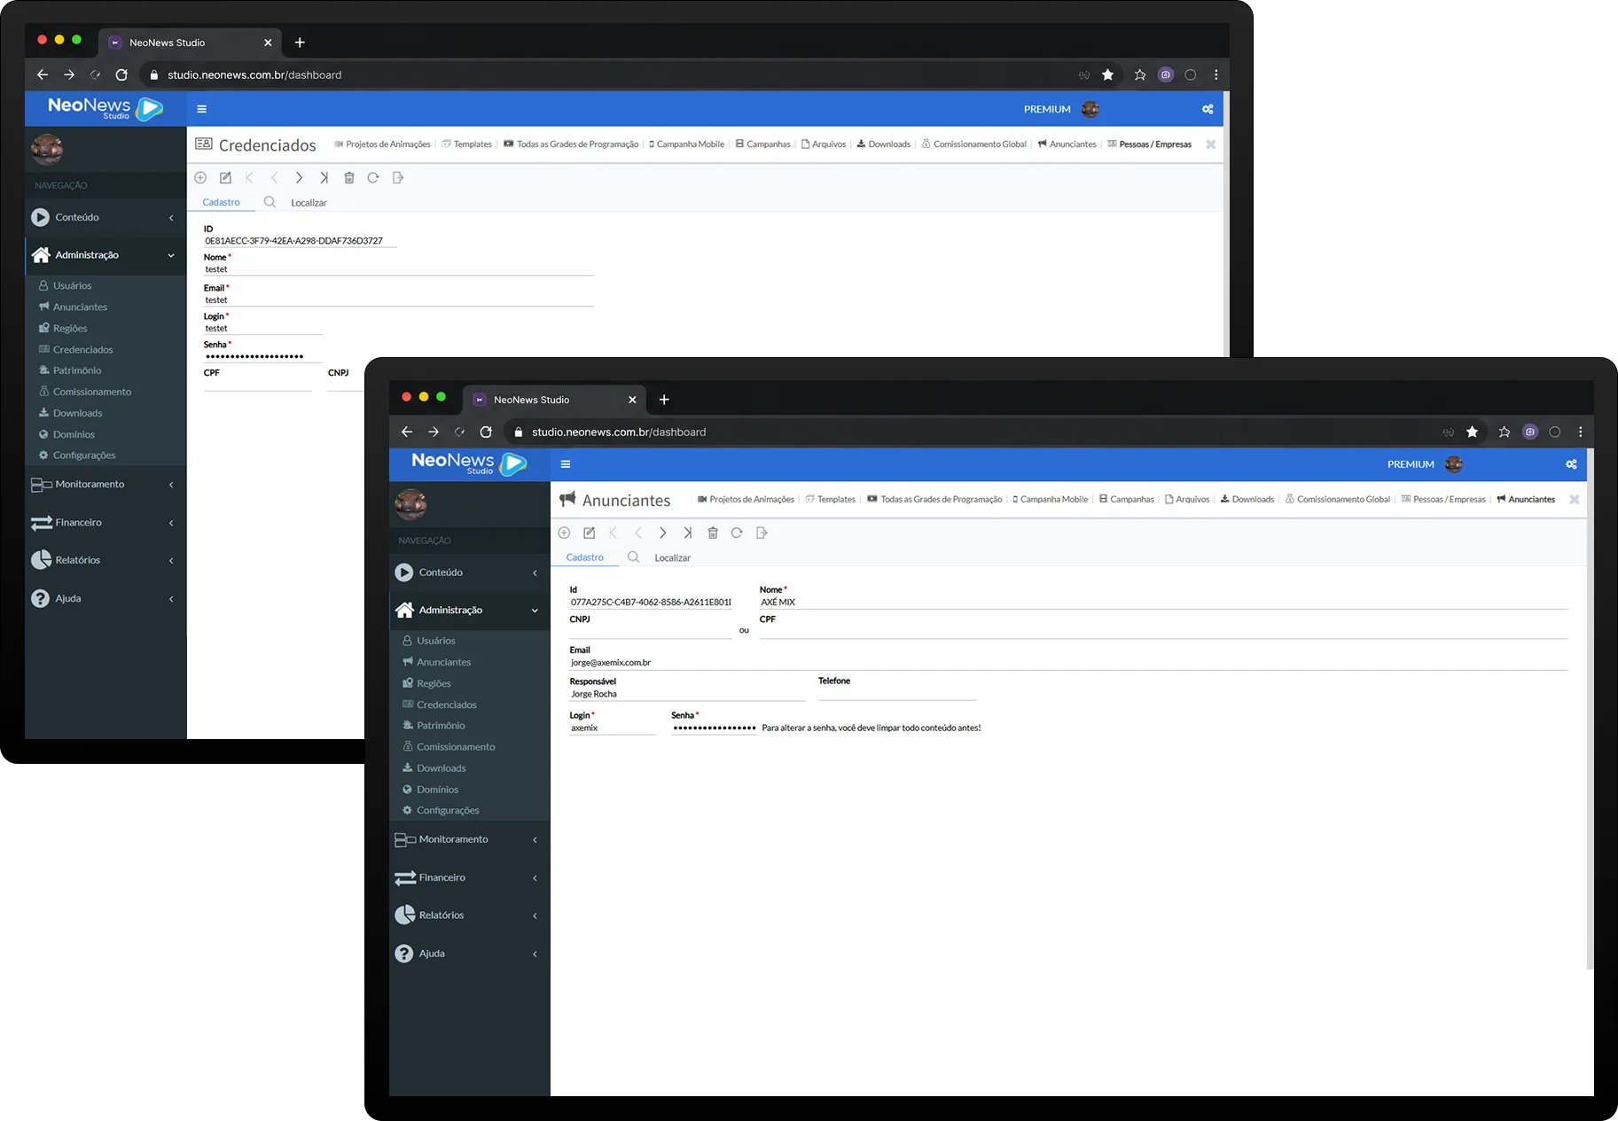Screen dimensions: 1618x1121
Task: Click Nome field containing AXÉ MIX
Action: (x=1163, y=602)
